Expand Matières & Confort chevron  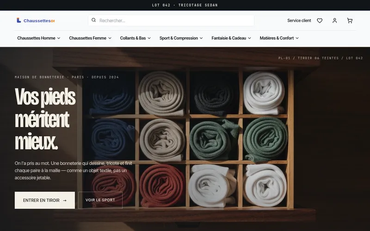tap(297, 38)
